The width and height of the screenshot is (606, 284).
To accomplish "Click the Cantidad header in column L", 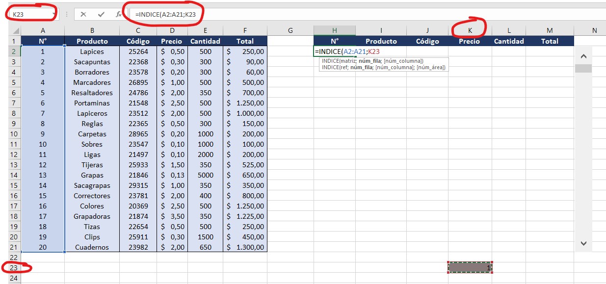I will [x=509, y=41].
